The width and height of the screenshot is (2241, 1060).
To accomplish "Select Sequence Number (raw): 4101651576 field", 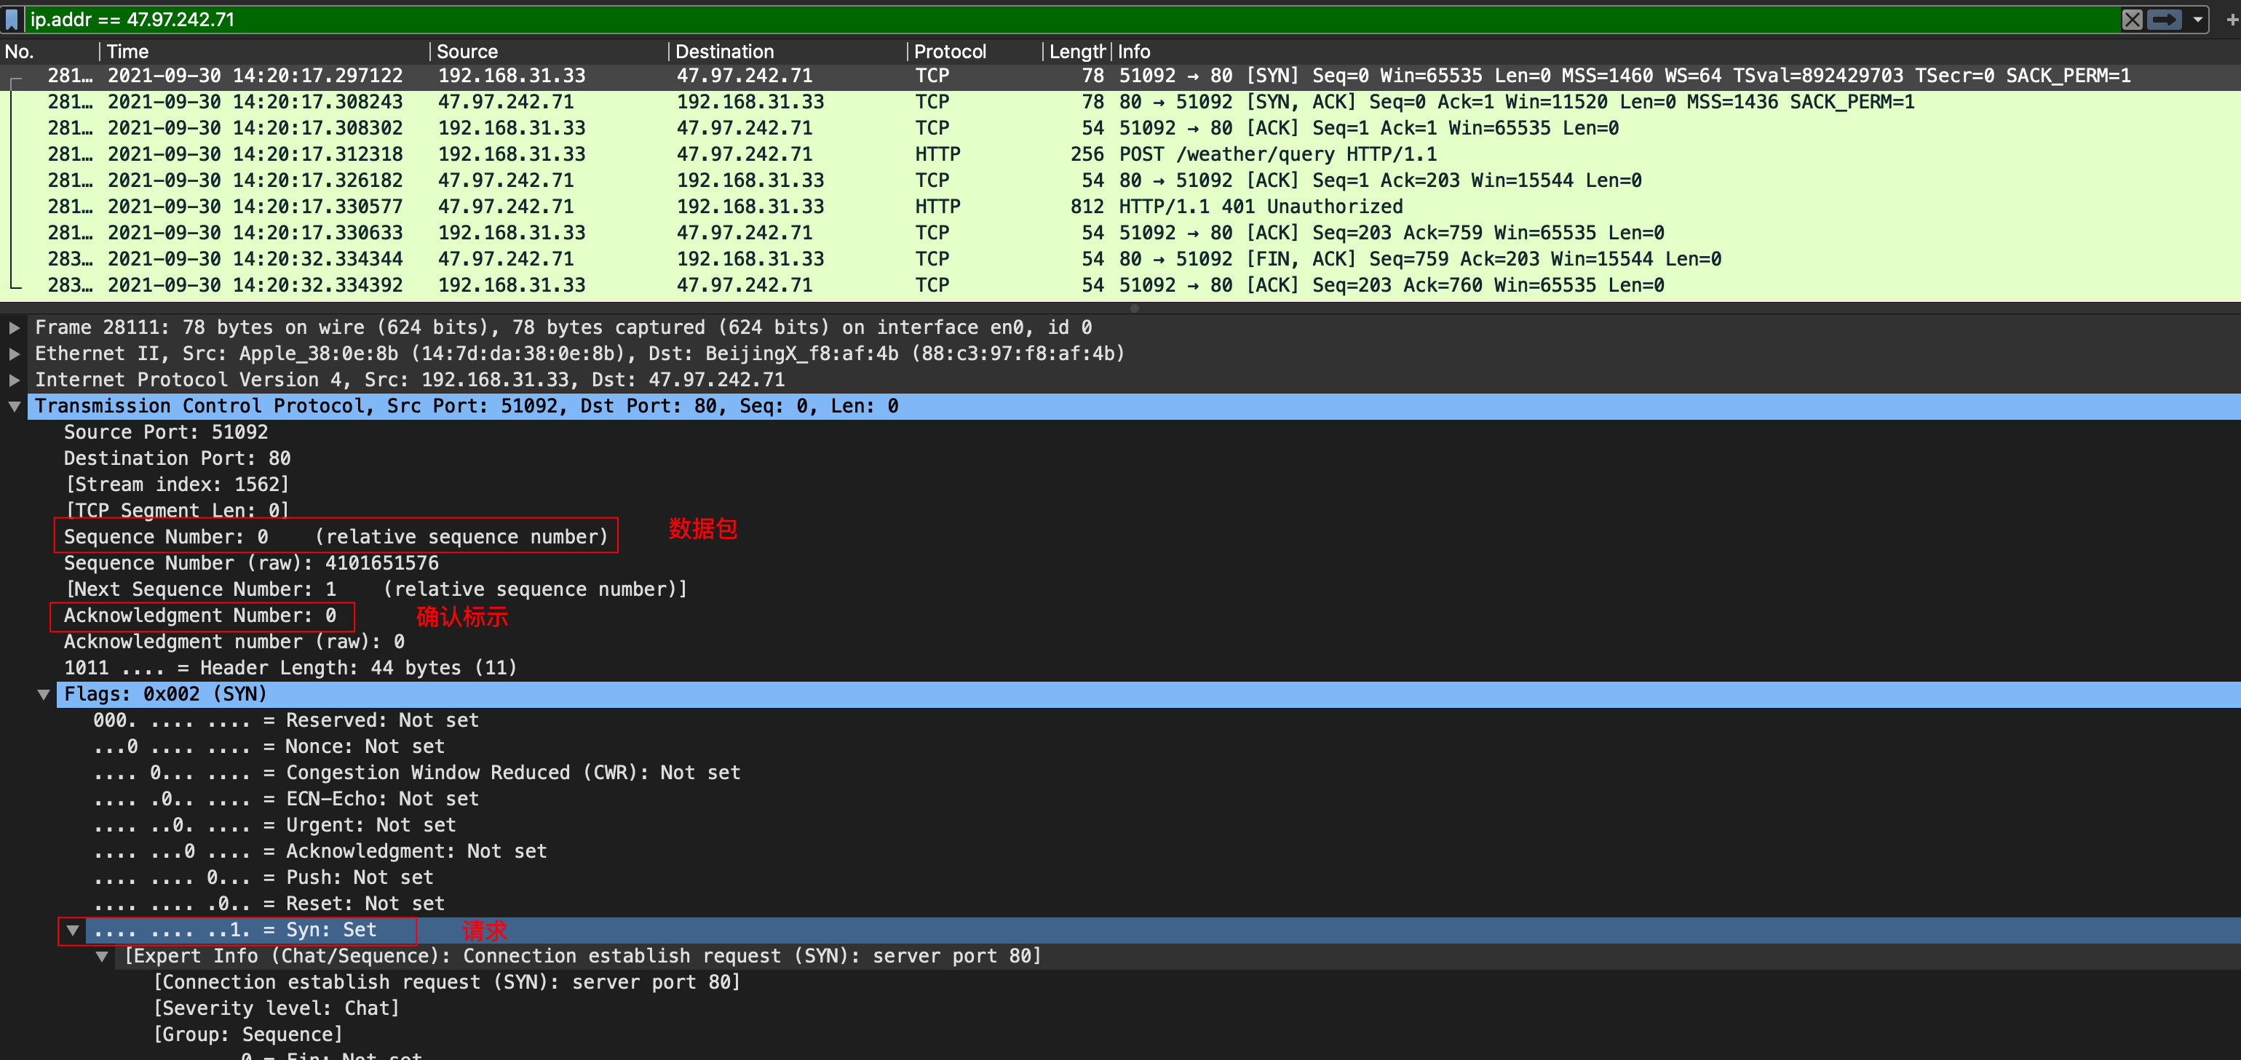I will click(x=251, y=562).
